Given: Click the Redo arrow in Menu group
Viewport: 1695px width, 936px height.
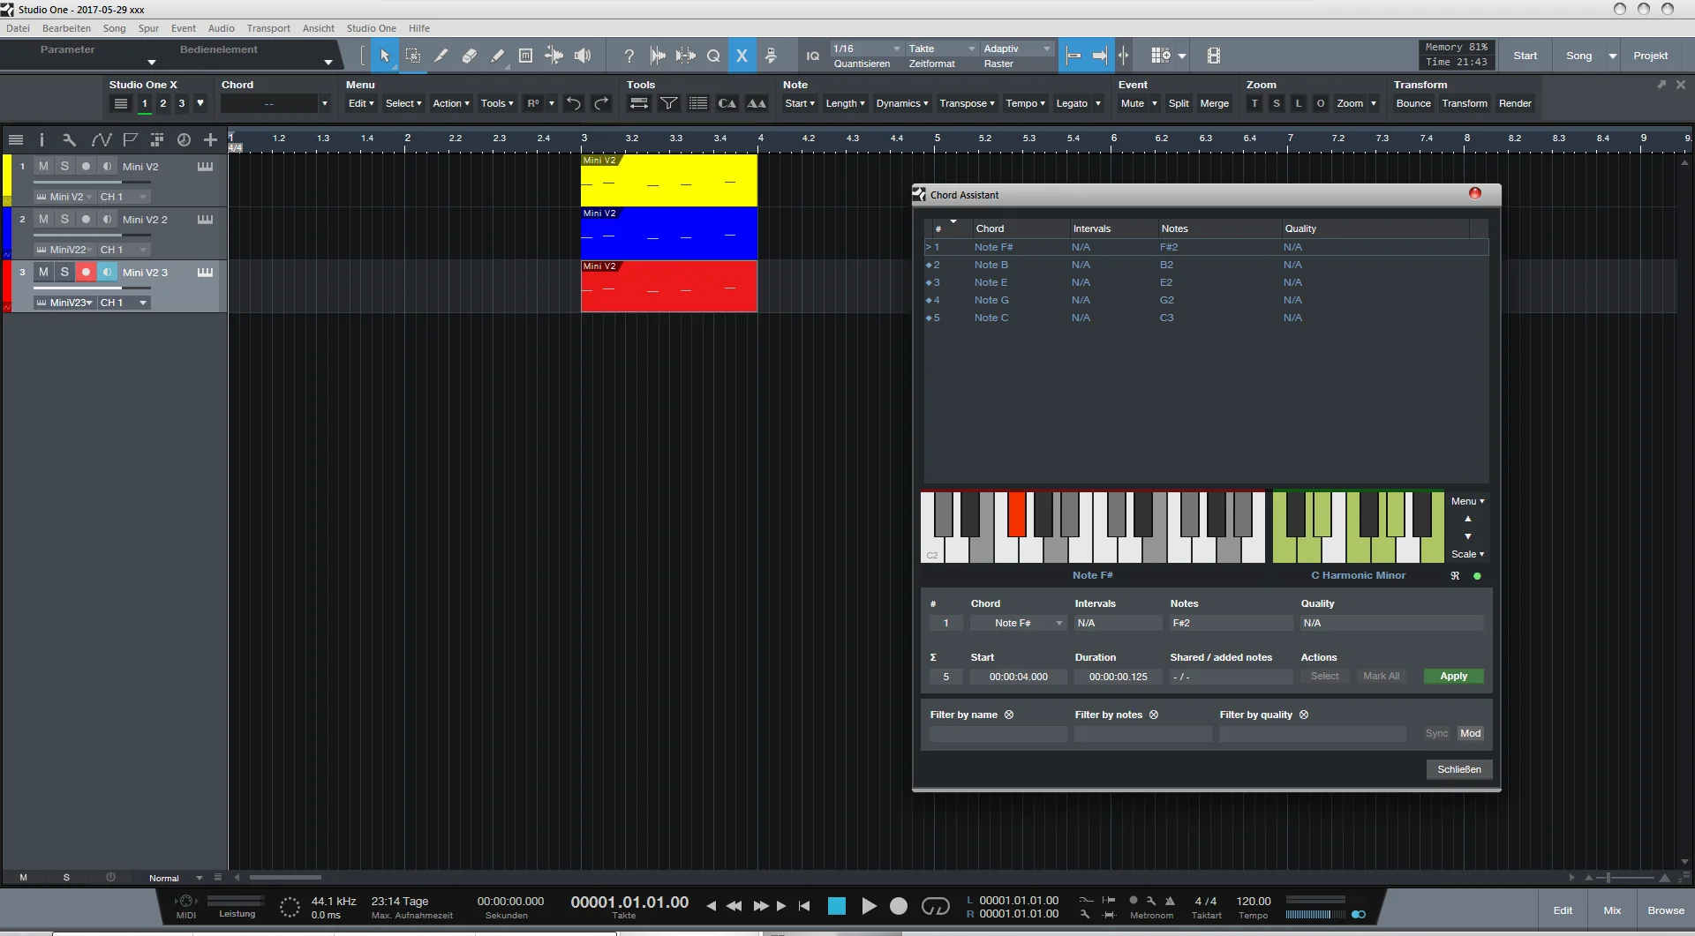Looking at the screenshot, I should click(601, 103).
